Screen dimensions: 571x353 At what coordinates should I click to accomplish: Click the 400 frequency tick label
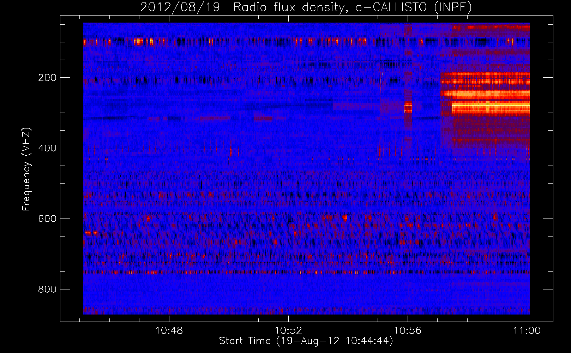coord(47,148)
